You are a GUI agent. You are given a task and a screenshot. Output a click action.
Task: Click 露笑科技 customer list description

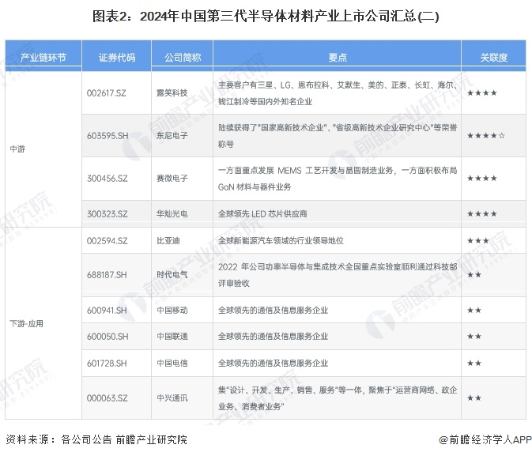tap(338, 93)
